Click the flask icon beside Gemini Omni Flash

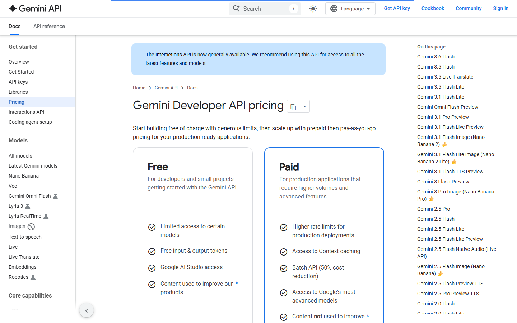coord(55,196)
